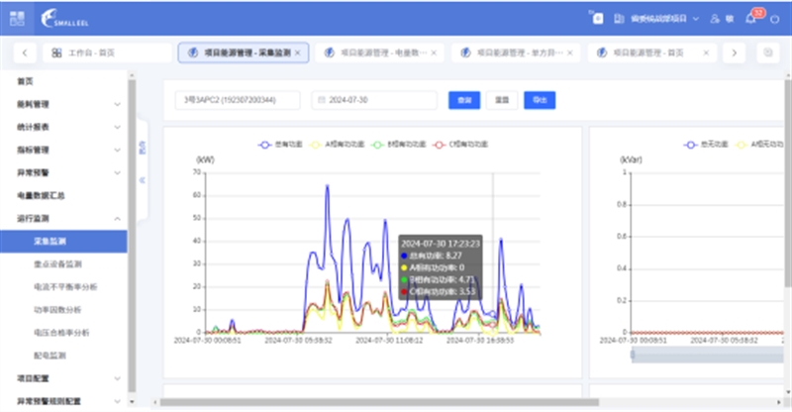The height and width of the screenshot is (412, 792).
Task: Click the 导出 export button
Action: [539, 100]
